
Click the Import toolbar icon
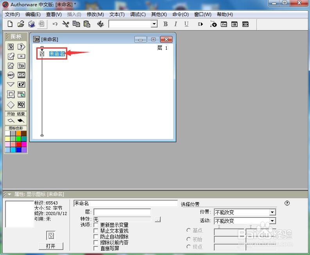(x=42, y=24)
